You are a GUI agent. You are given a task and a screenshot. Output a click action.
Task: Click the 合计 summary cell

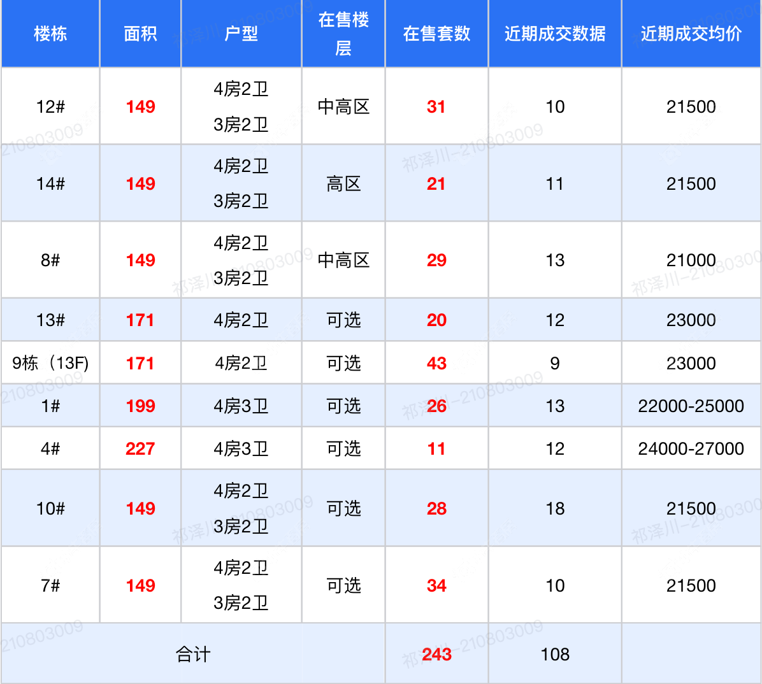click(194, 653)
